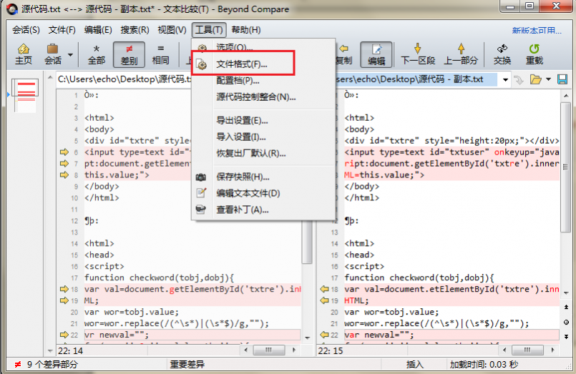
Task: Toggle the 相同 same-lines filter
Action: click(160, 54)
